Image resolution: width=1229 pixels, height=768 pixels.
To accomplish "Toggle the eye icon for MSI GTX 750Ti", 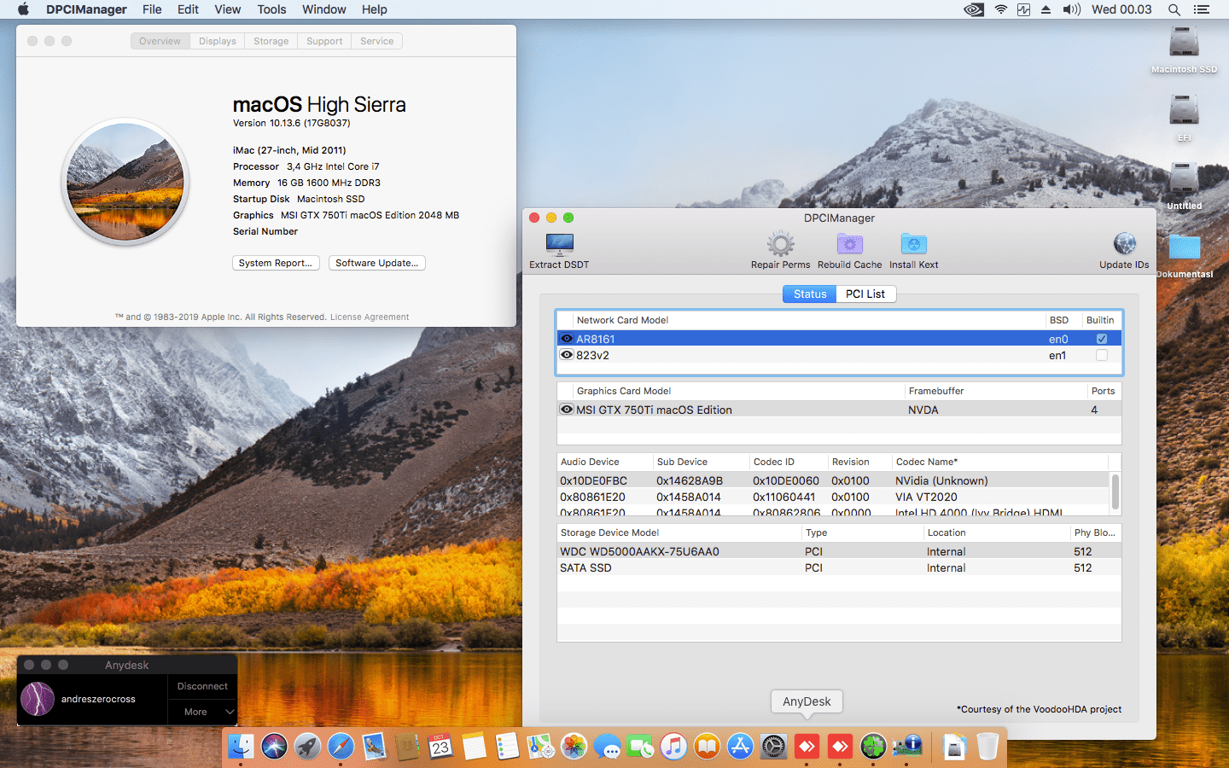I will [567, 410].
